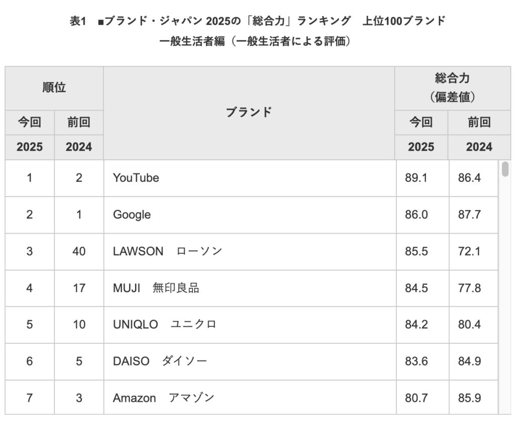Click the LAWSON ローソン brand cell
Viewport: 515px width, 427px height.
[250, 252]
